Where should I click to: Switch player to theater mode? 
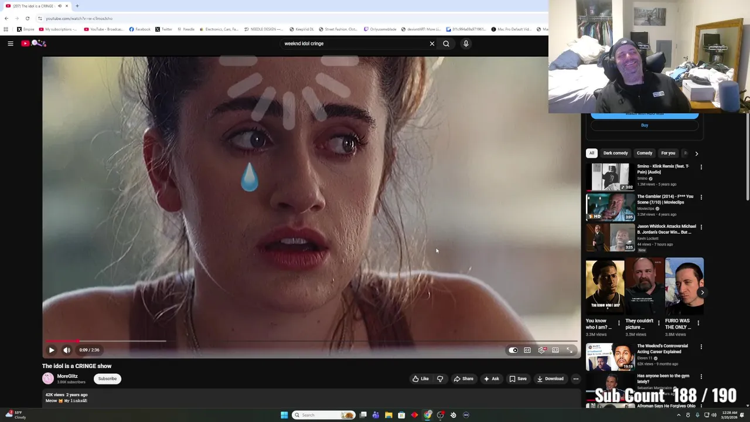pos(555,350)
